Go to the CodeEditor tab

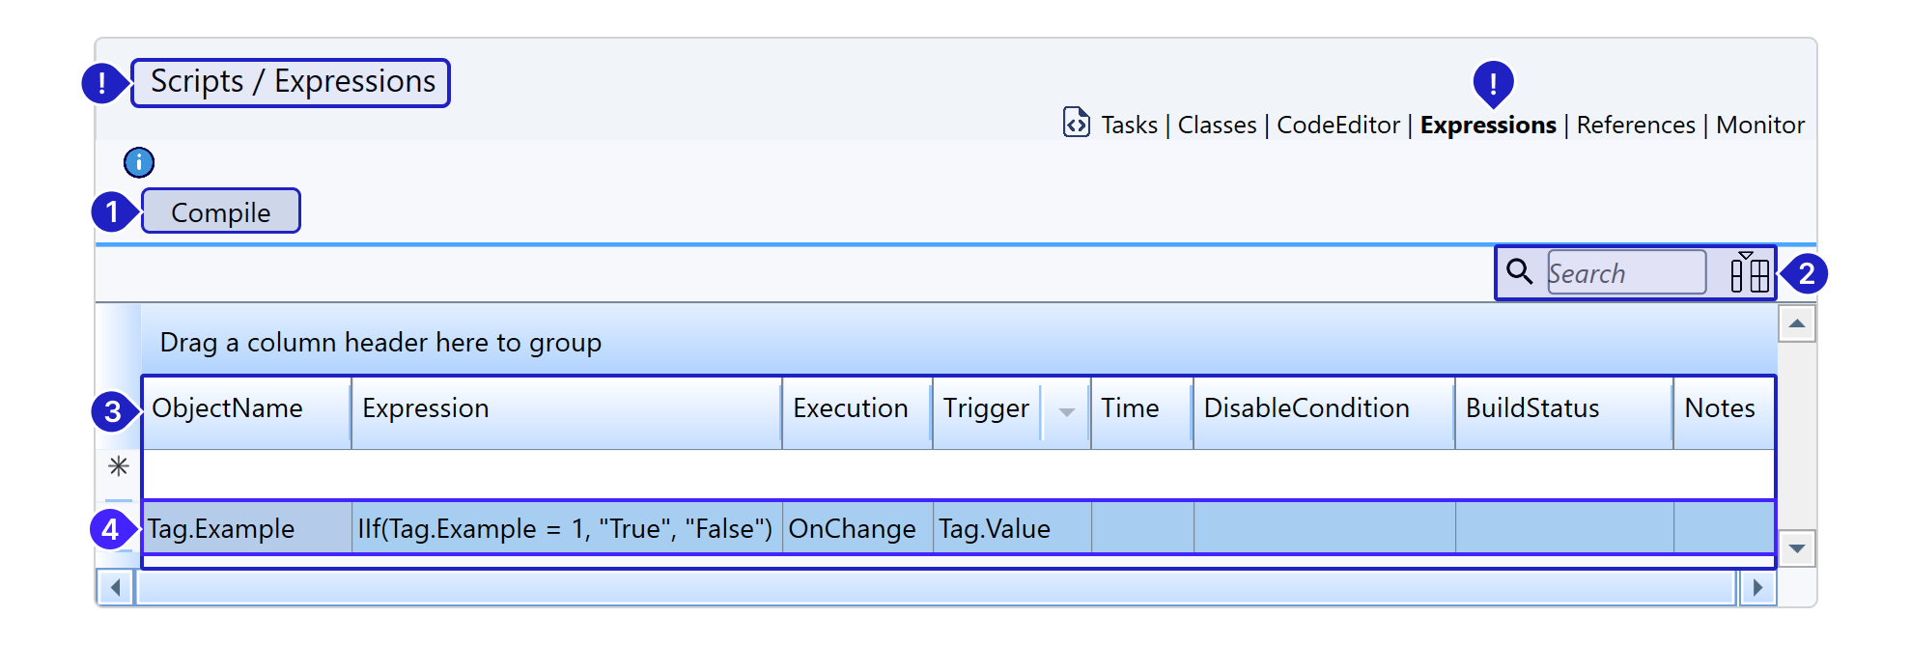pyautogui.click(x=1337, y=126)
